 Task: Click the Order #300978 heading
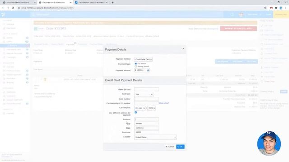coord(56,28)
